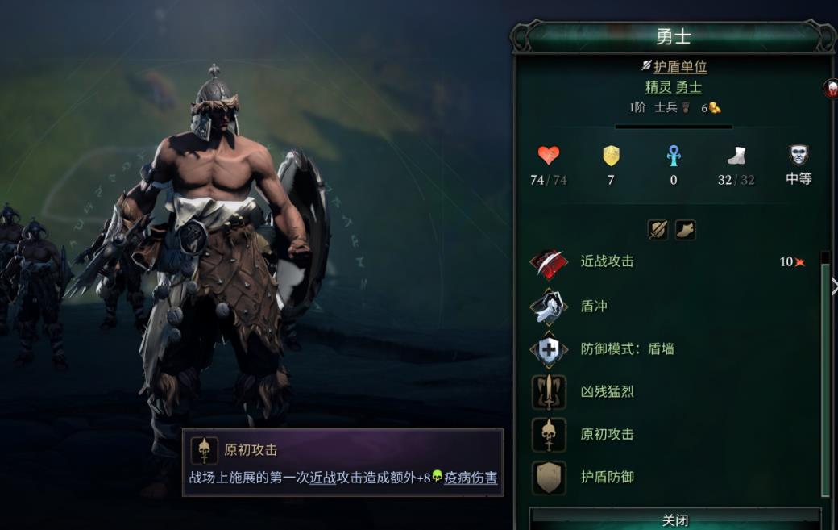Click the ability list scrollbar
The width and height of the screenshot is (838, 530).
(x=826, y=374)
